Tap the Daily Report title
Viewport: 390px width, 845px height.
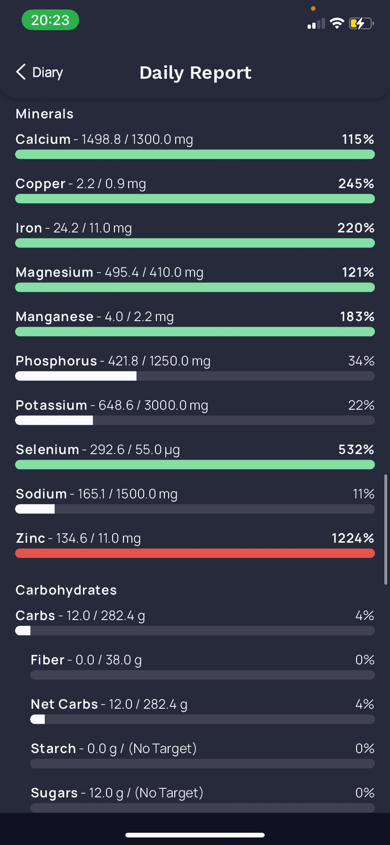[195, 73]
